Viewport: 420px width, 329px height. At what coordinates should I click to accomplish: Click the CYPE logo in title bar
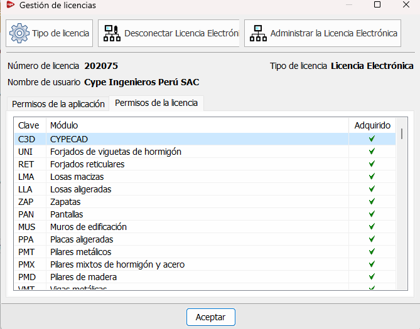(11, 4)
